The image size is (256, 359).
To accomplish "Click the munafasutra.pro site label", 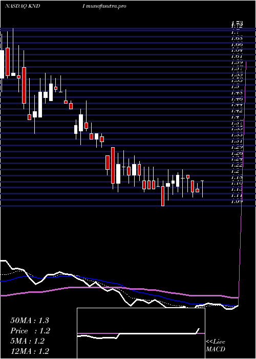I will pyautogui.click(x=106, y=6).
